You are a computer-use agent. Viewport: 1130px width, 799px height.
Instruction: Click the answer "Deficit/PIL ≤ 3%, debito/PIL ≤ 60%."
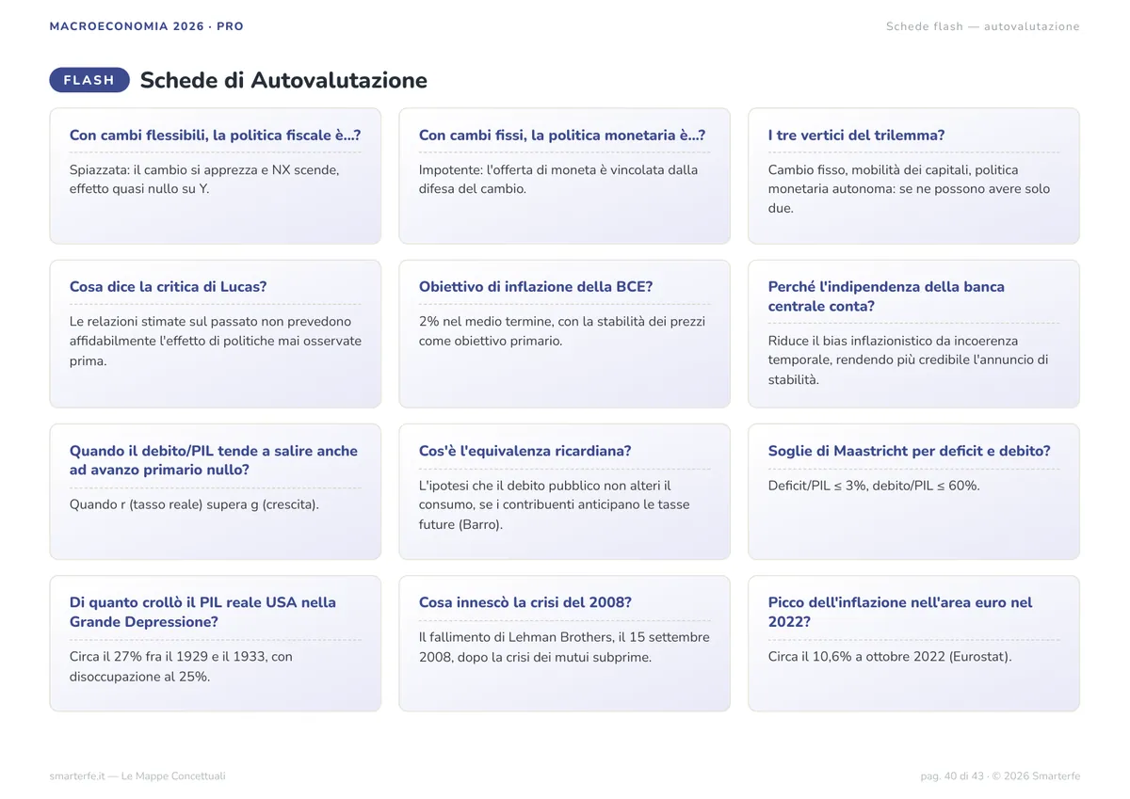coord(875,486)
